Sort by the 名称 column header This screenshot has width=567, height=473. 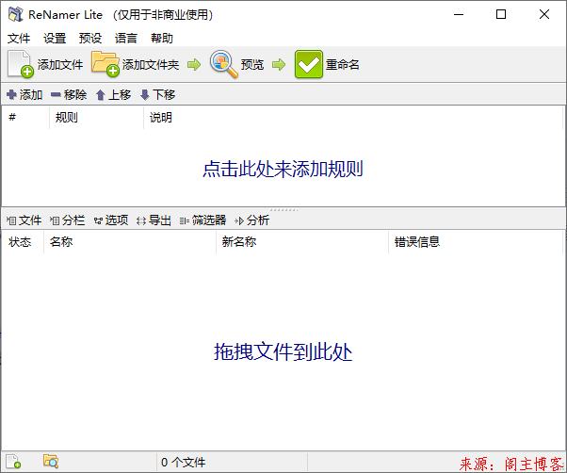pos(130,241)
